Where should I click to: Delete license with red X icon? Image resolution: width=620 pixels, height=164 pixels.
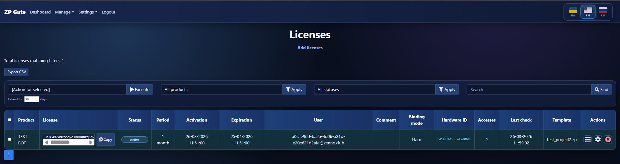click(608, 139)
